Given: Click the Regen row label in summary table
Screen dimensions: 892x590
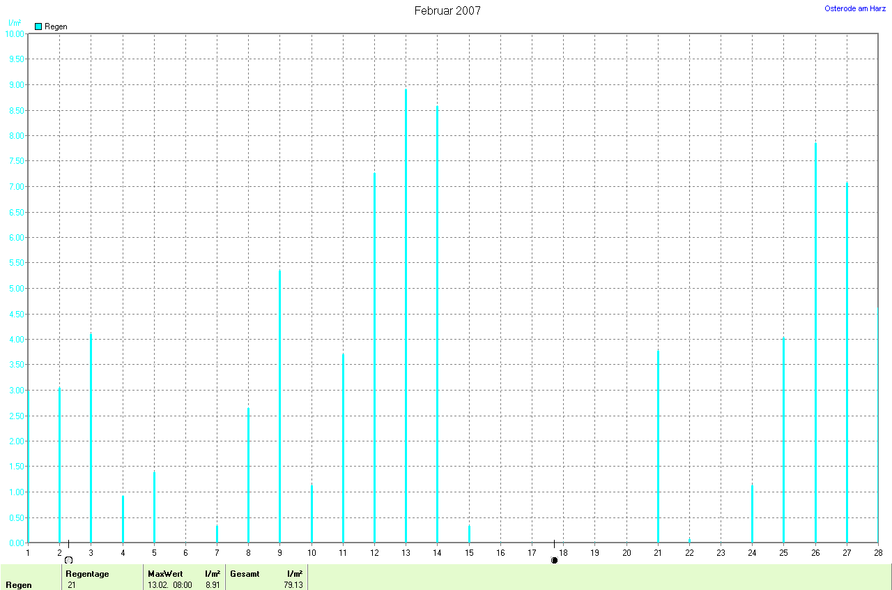Looking at the screenshot, I should tap(18, 585).
